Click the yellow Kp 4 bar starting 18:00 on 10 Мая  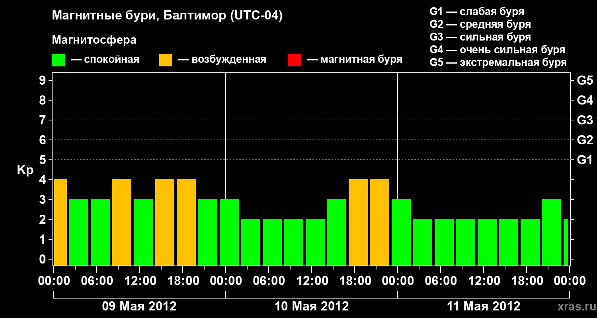(358, 223)
